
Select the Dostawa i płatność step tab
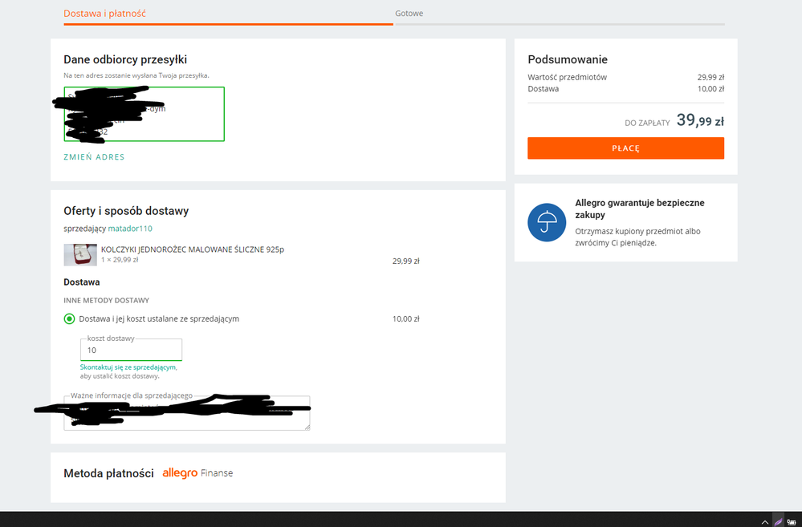105,14
